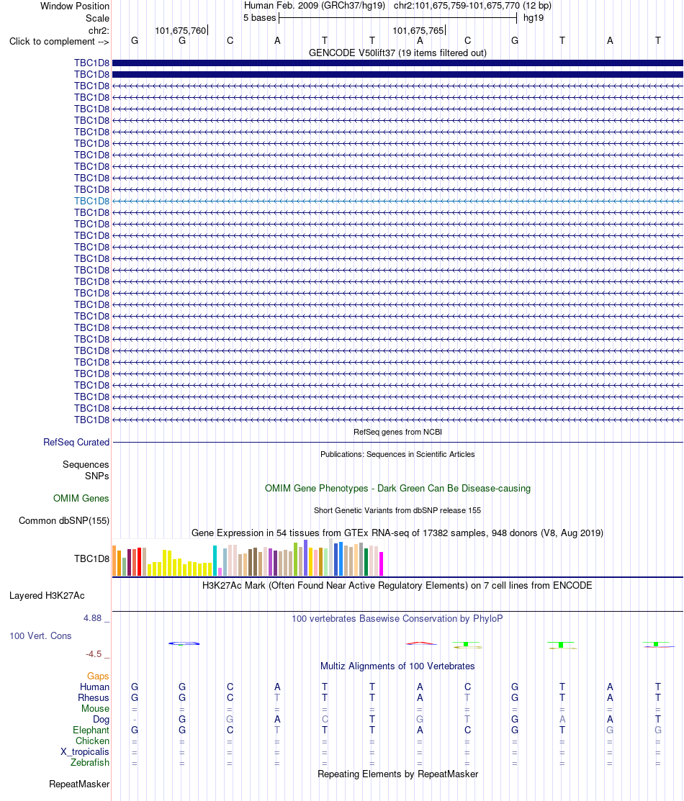
Task: Open the H3K27Ac Mark ENCODE track title
Action: pos(397,585)
